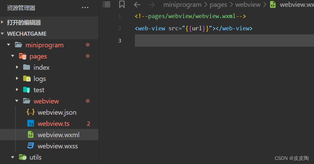Screen dimensions: 314x164
Task: Click the miniprogram folder icon
Action: click(18, 45)
